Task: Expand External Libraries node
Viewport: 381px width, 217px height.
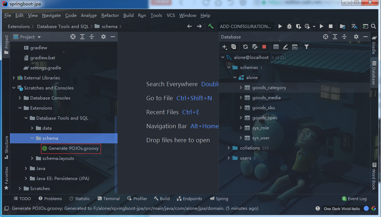Action: tap(14, 78)
